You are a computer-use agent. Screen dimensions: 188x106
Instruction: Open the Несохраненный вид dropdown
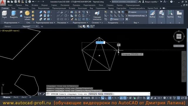tap(136, 16)
